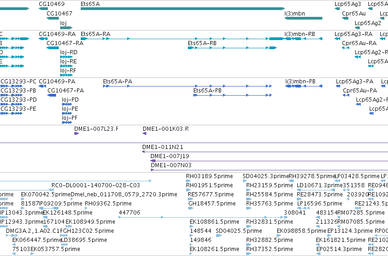Select the DME1-007N03 BAC clone label
388x256 pixels.
171,165
